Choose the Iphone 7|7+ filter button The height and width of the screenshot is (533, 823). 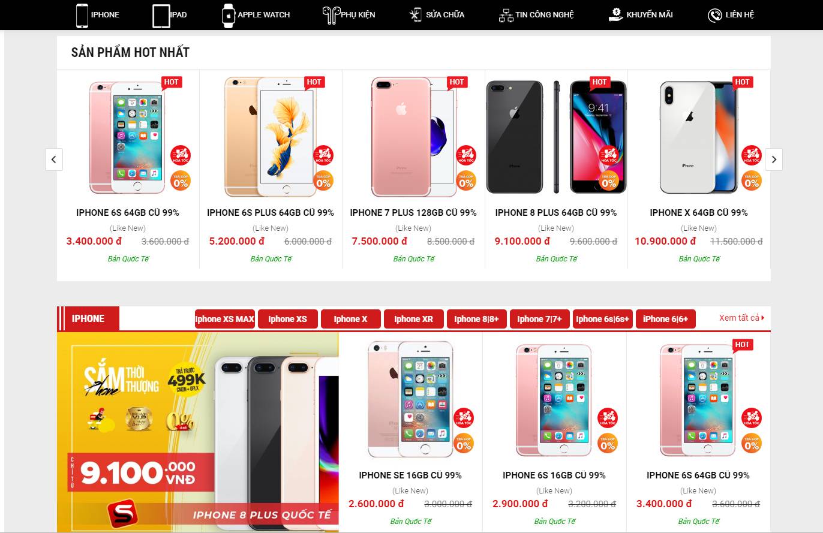(x=539, y=319)
